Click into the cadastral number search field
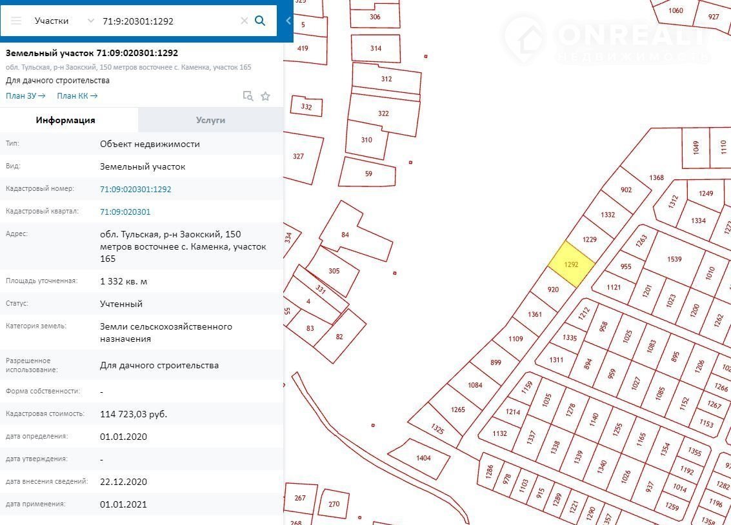 (168, 21)
